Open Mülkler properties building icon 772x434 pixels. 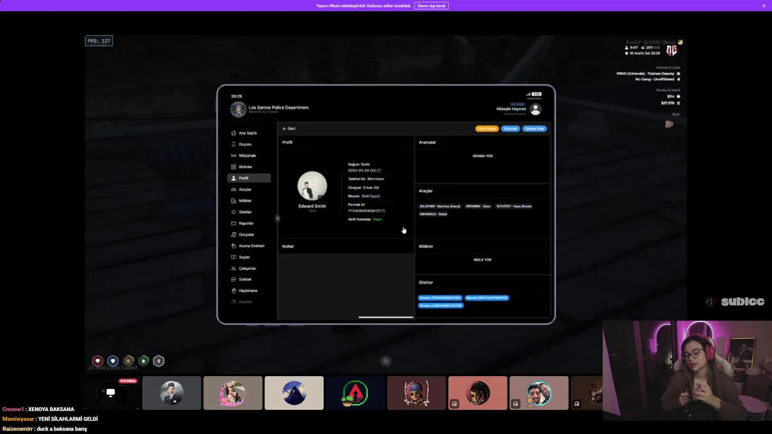pos(233,201)
